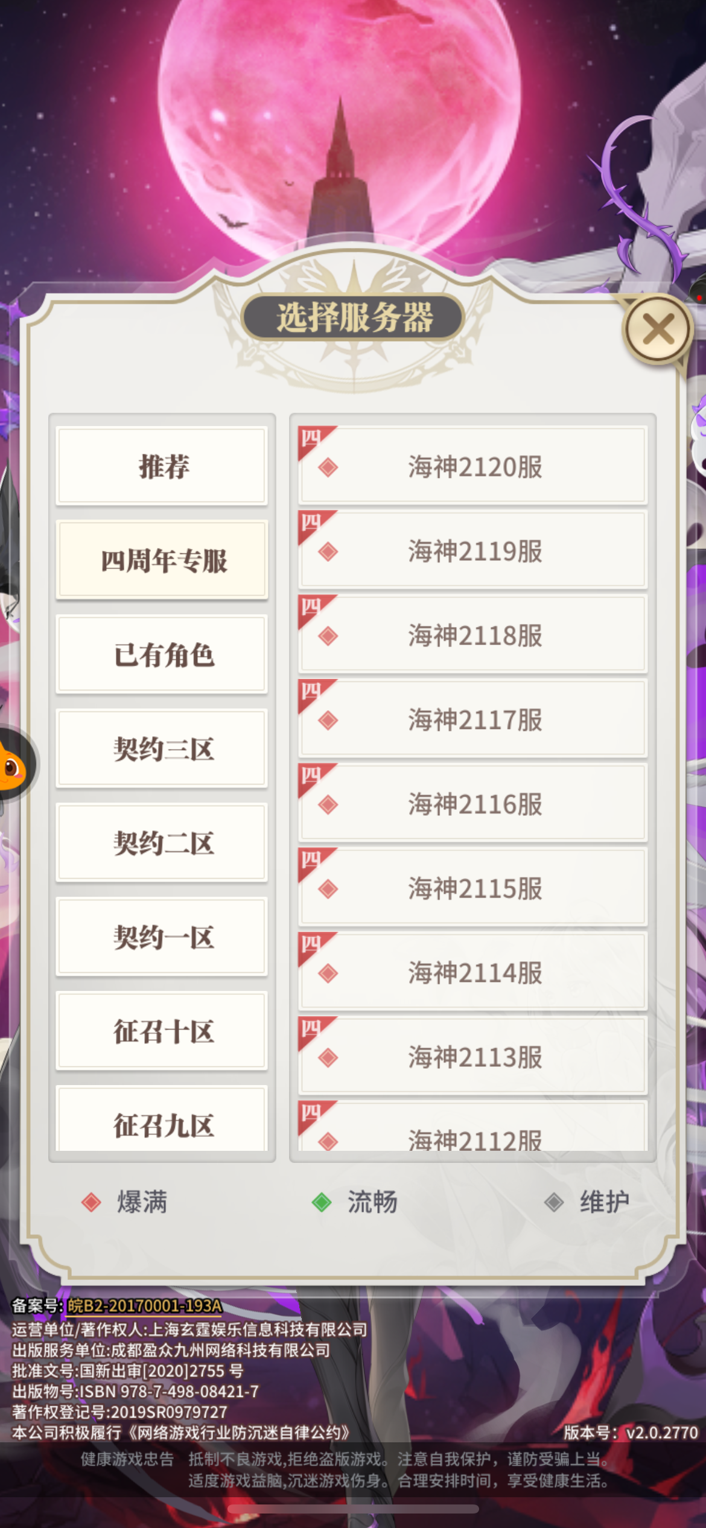
Task: Show servers in 契约一区
Action: click(162, 937)
